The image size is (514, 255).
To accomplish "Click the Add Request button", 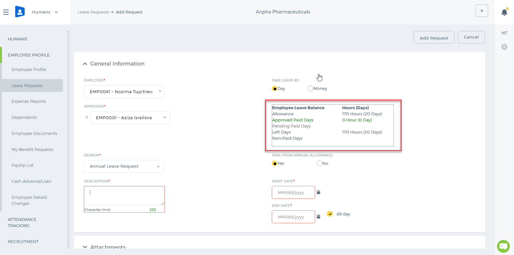I will 434,38.
